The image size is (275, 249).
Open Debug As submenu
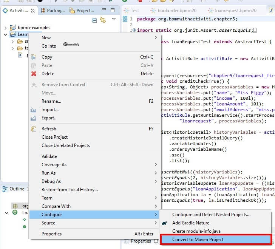click(x=94, y=181)
